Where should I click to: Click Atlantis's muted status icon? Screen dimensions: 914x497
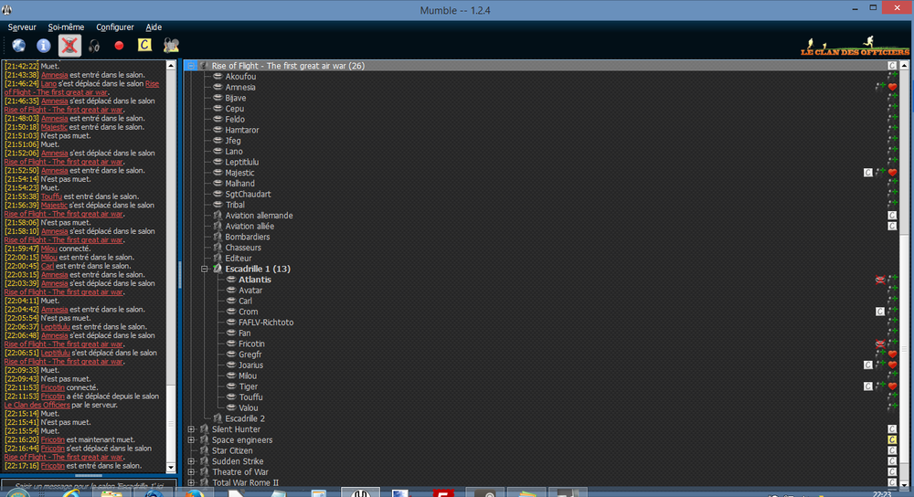click(880, 280)
